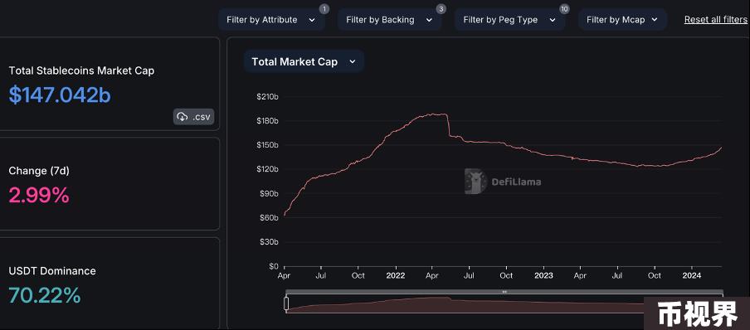This screenshot has height=330, width=750.
Task: Click the 2023 x-axis label
Action: [543, 276]
